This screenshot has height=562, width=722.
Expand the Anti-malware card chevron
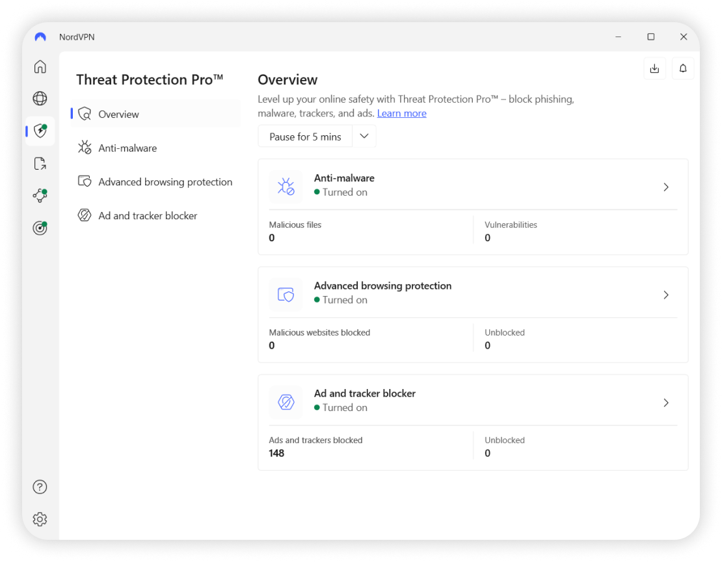coord(665,187)
